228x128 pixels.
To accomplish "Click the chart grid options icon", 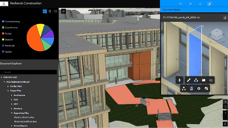I will [x=56, y=11].
